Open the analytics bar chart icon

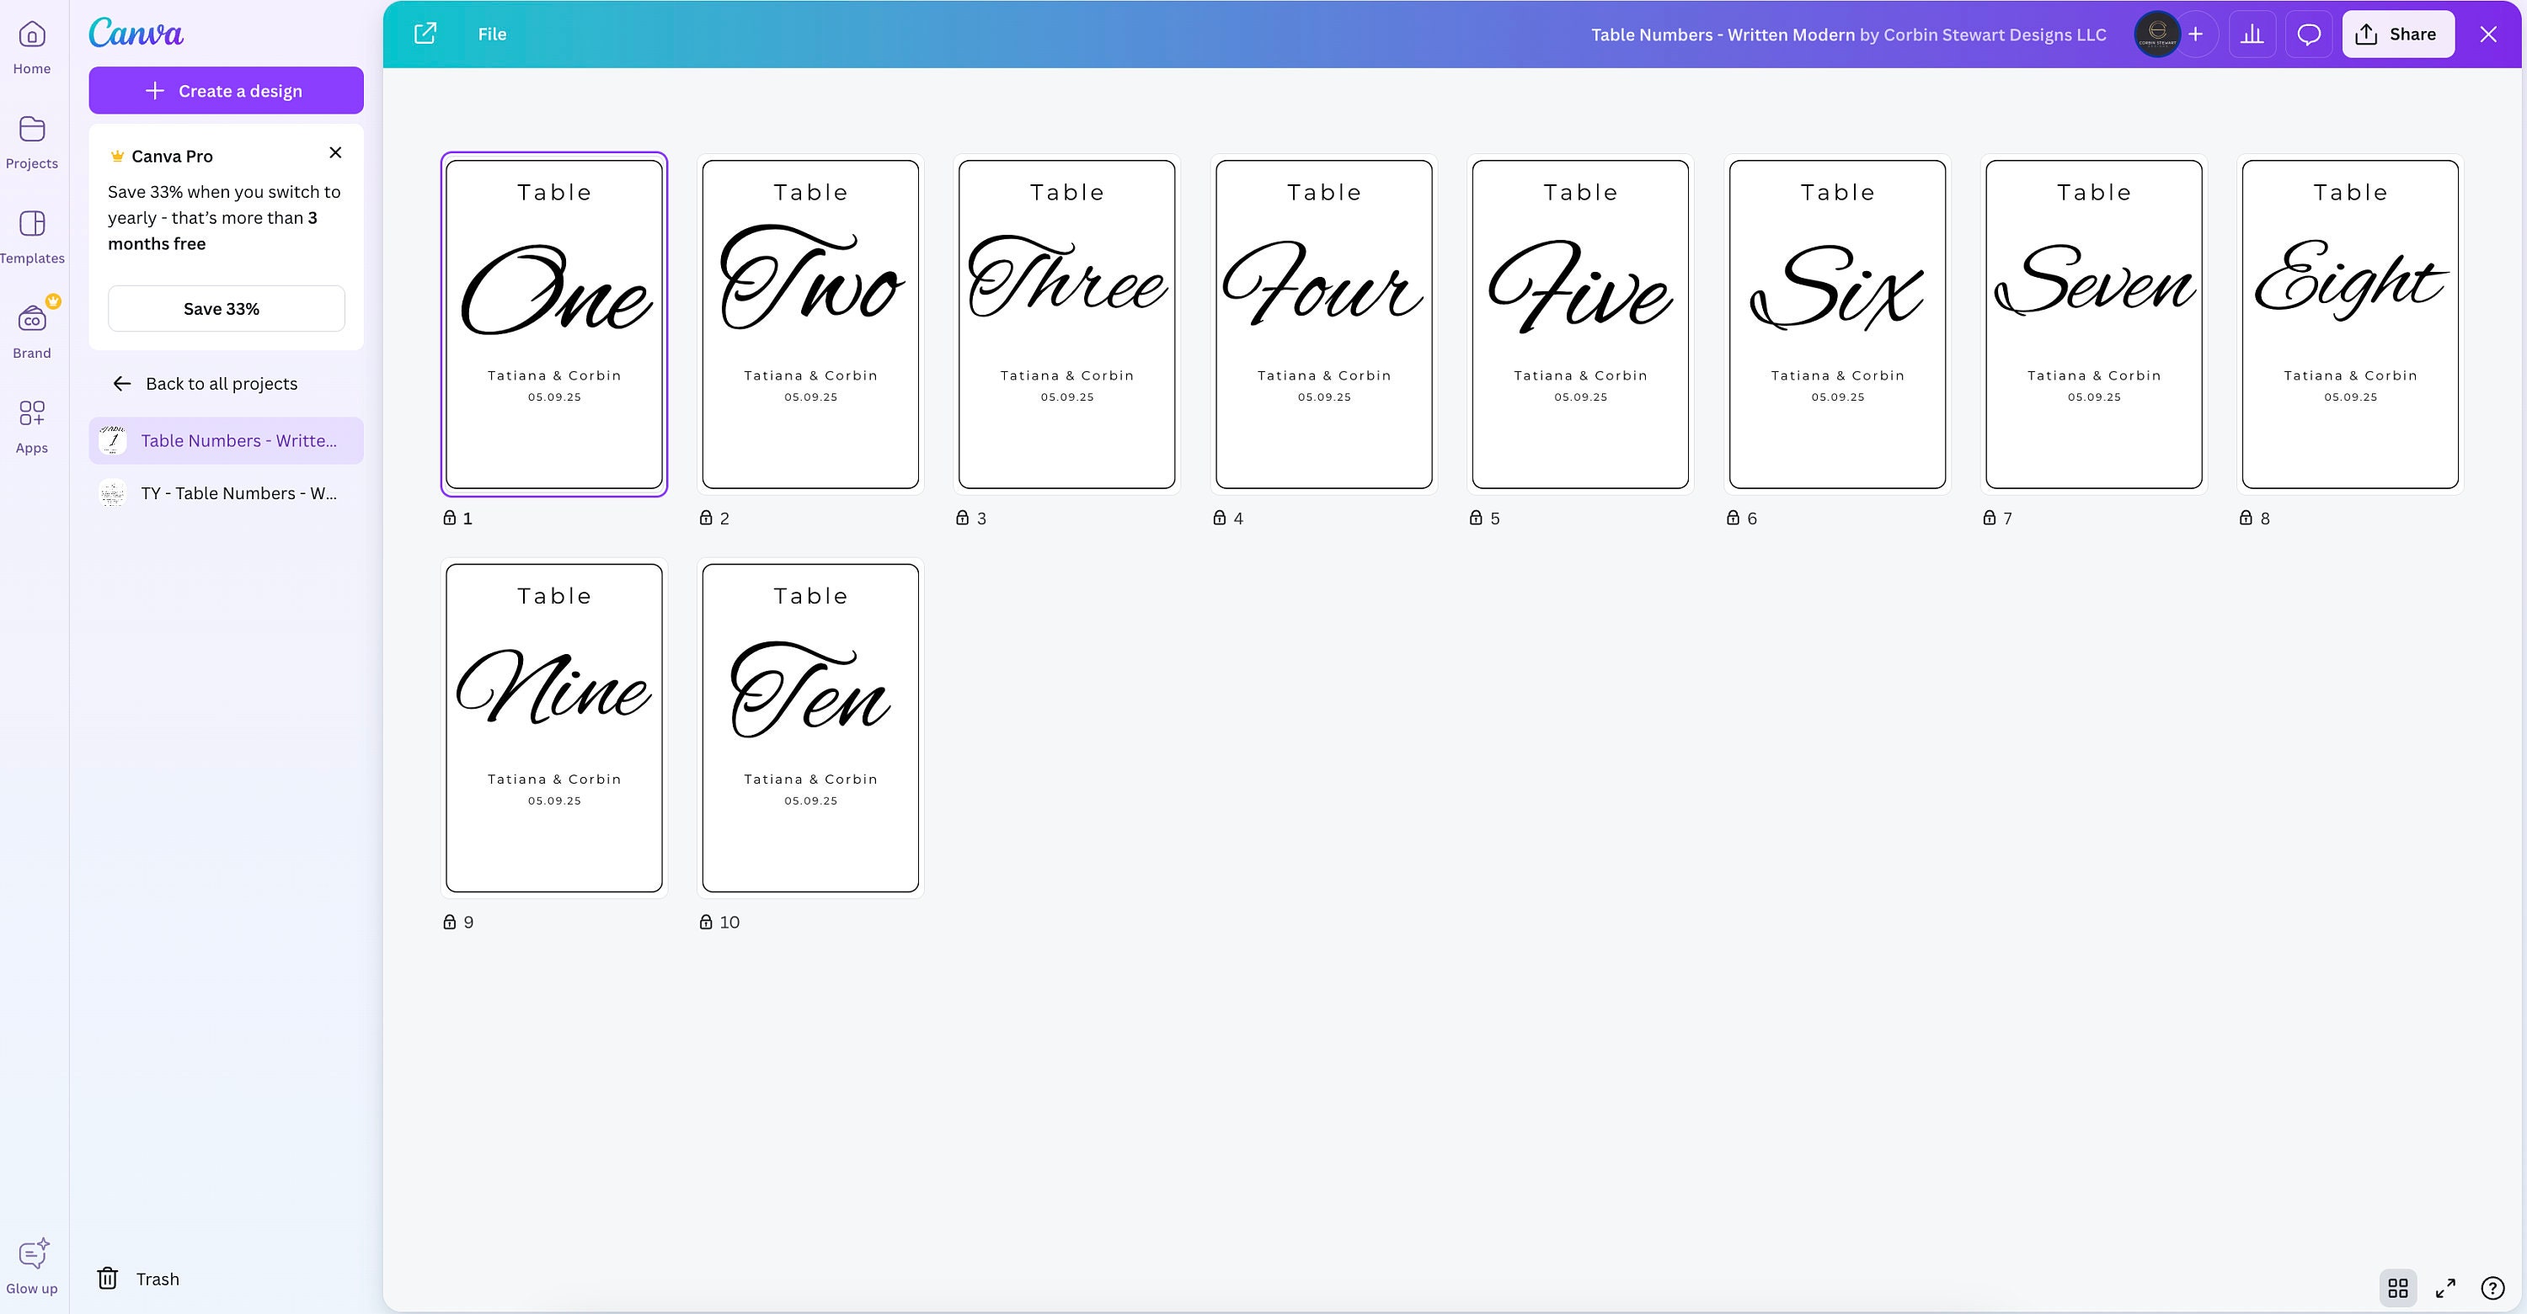2252,35
